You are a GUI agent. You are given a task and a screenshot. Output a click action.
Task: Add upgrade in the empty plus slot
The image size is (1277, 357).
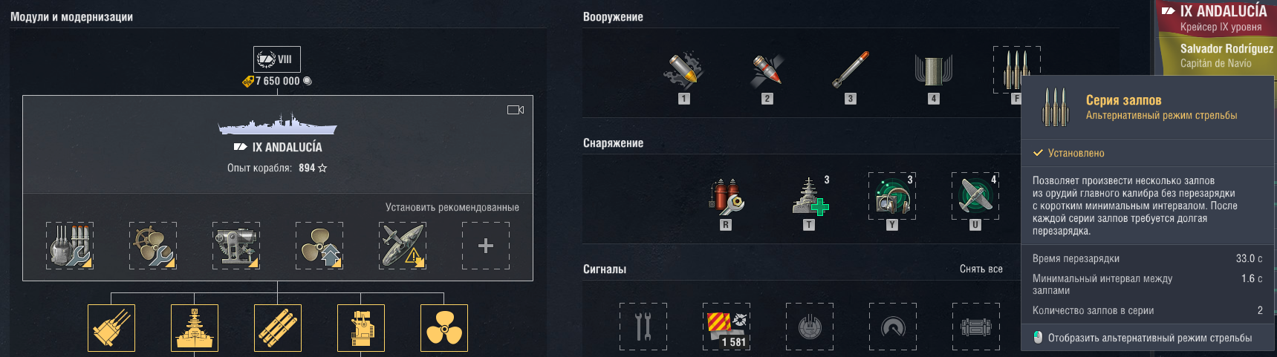click(486, 246)
